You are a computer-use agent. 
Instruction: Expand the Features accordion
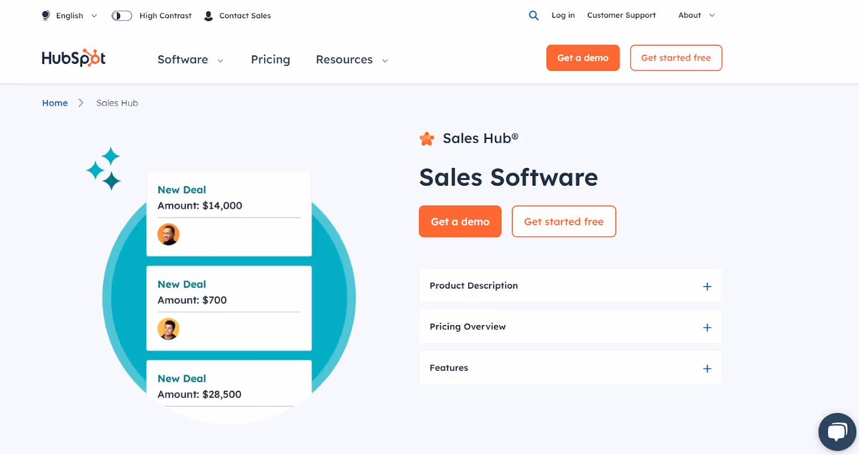(x=570, y=368)
